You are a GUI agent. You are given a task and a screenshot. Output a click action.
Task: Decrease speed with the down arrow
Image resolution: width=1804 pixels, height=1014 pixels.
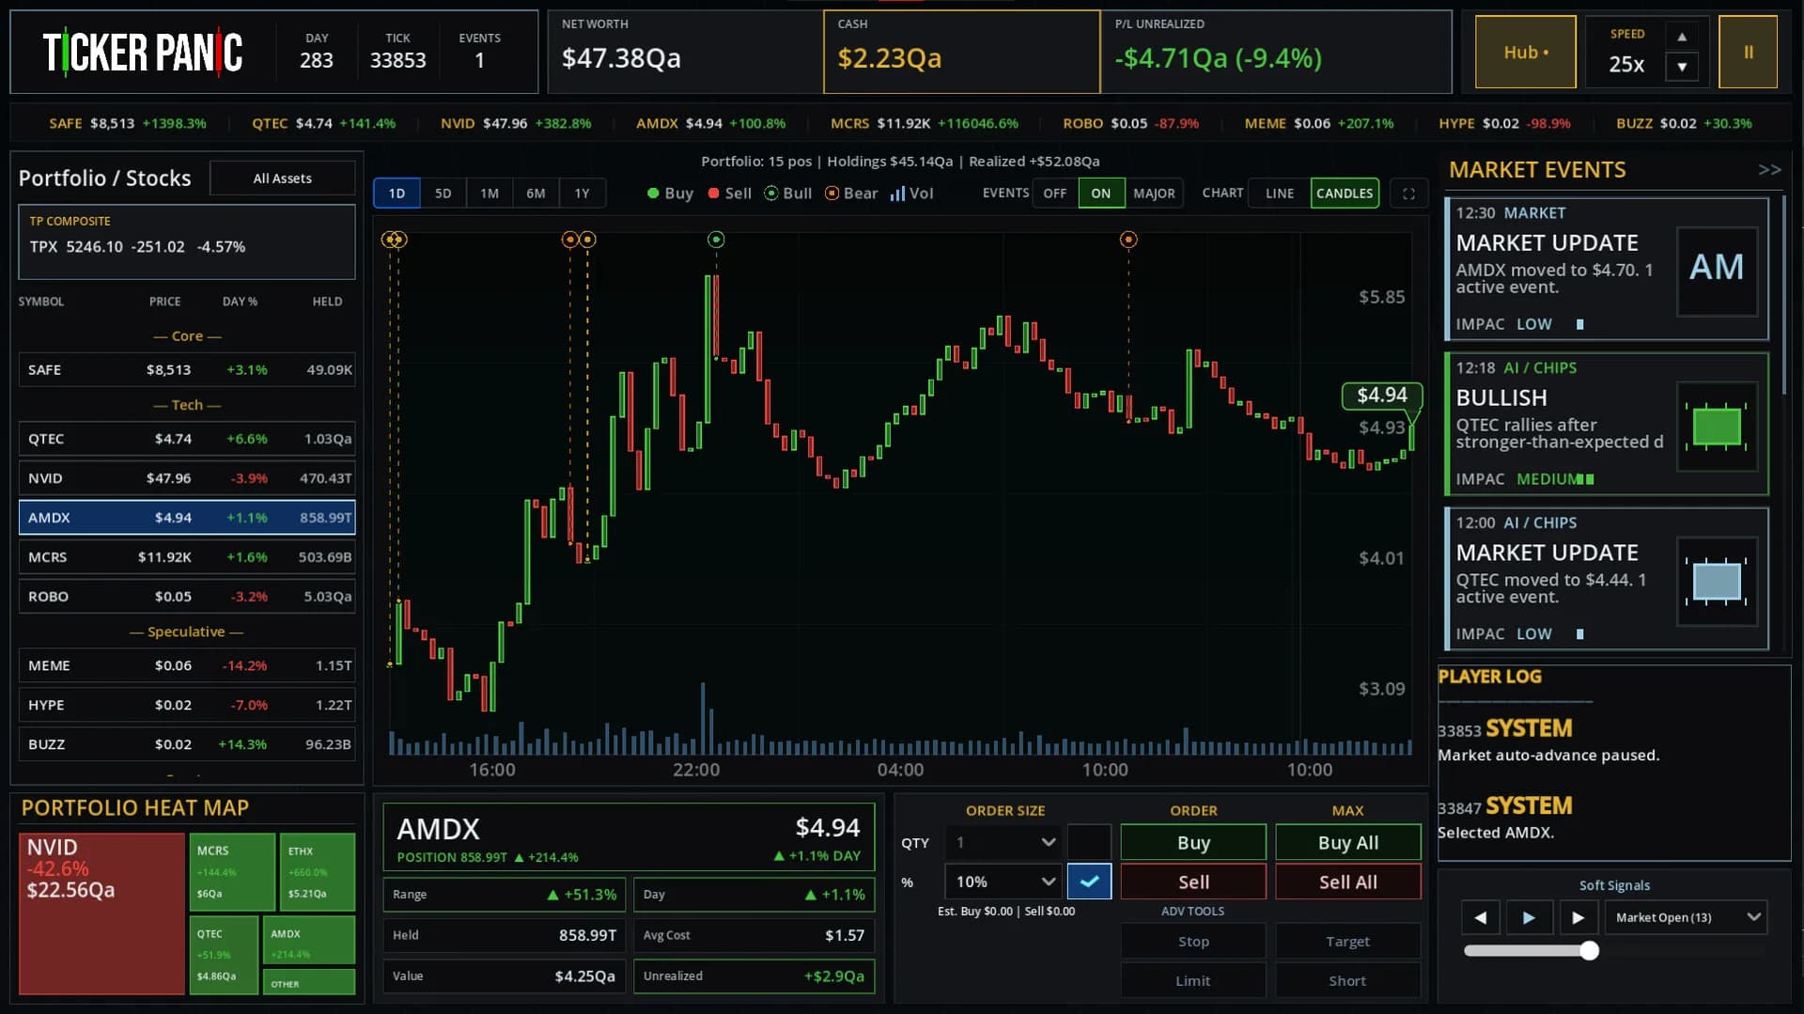1682,67
